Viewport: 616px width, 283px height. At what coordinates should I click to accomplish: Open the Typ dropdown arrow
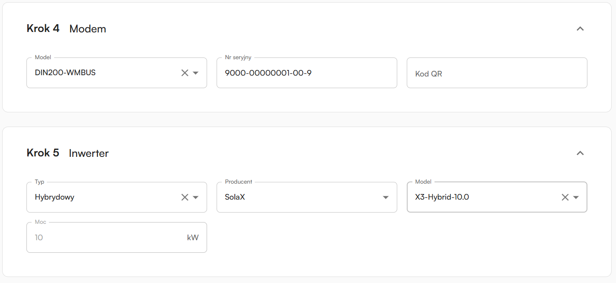coord(196,197)
